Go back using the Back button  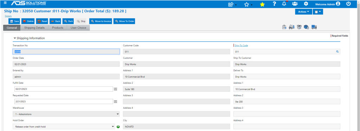(55, 21)
